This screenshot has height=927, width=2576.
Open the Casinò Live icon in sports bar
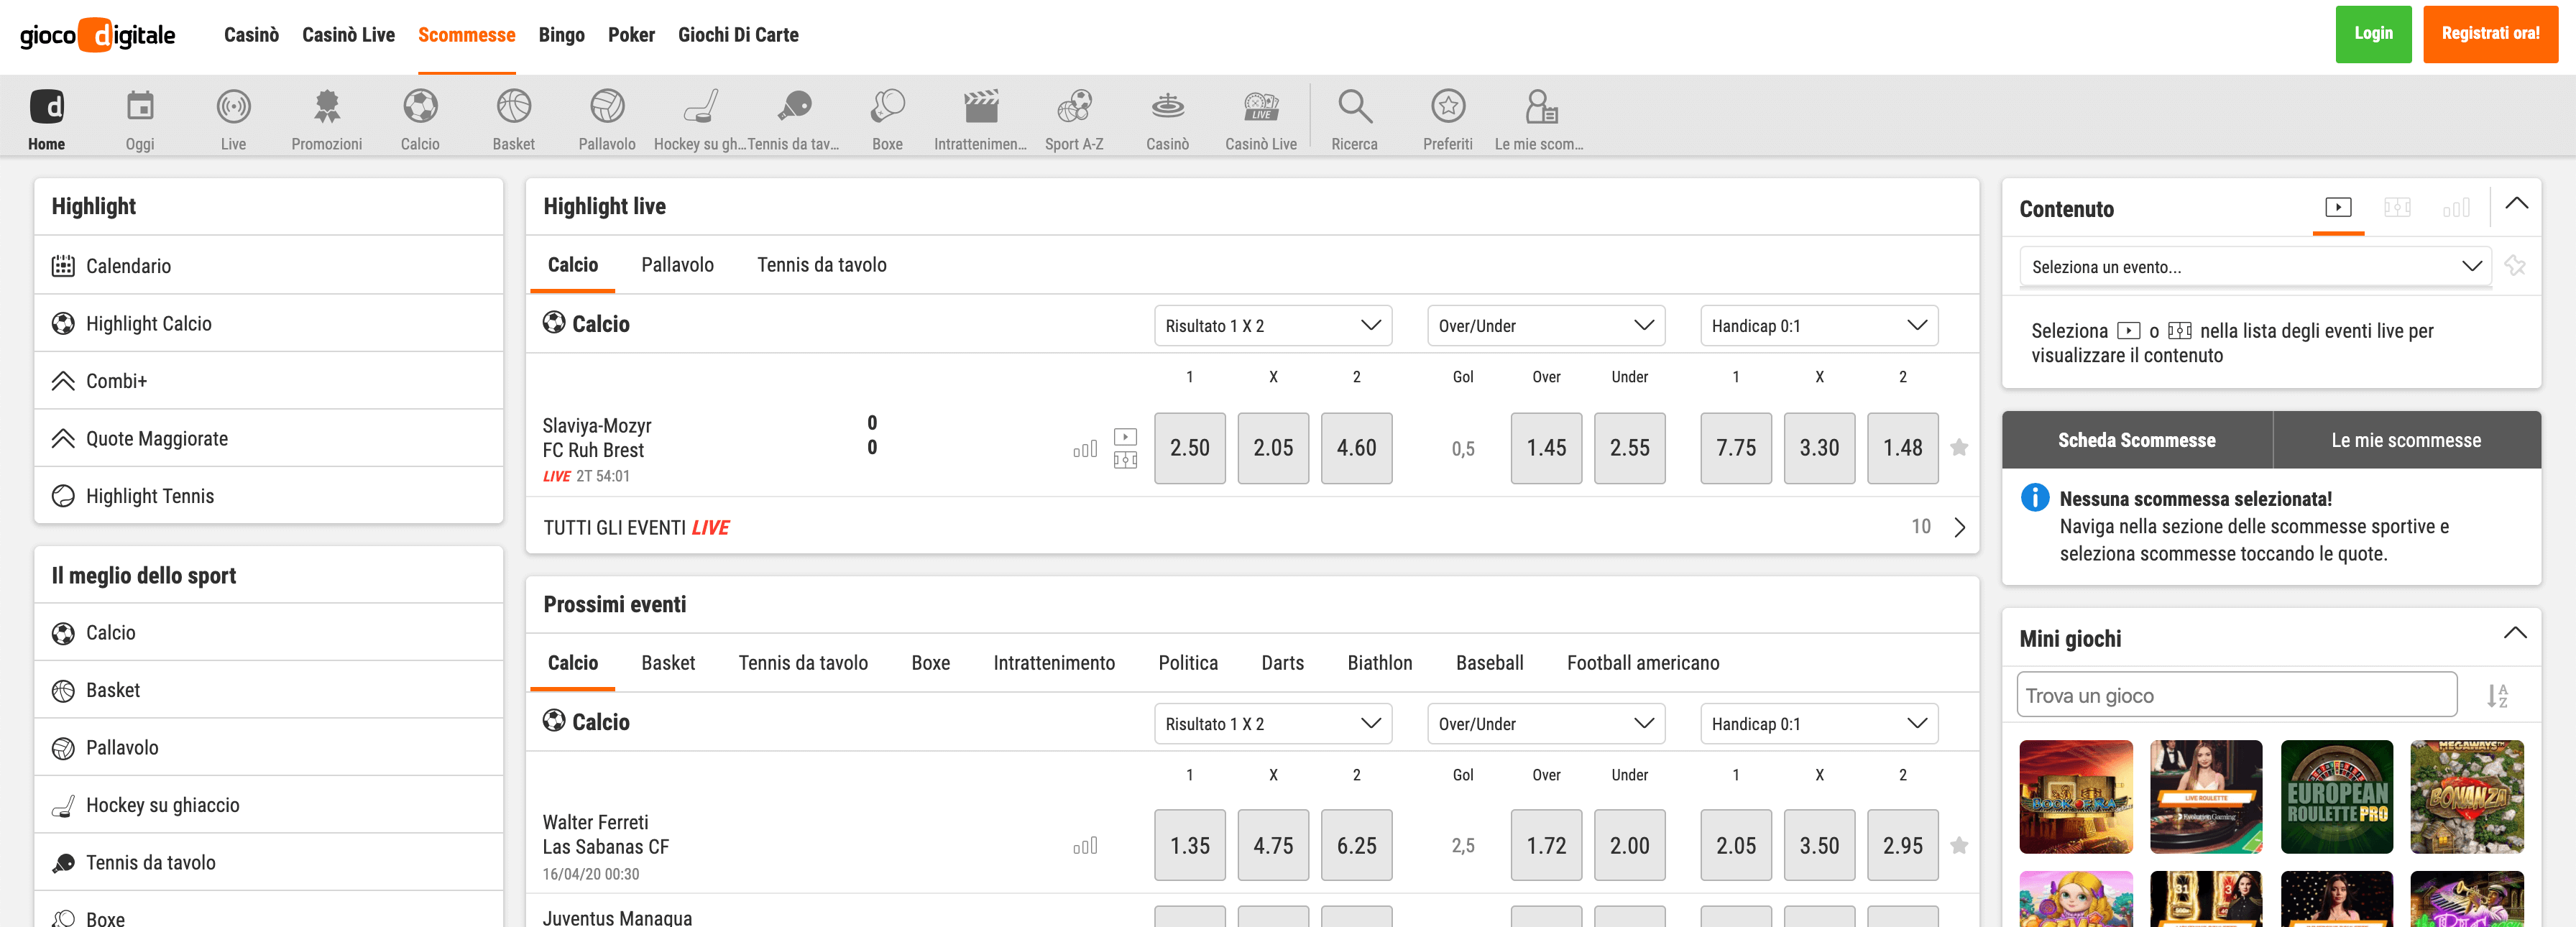[1261, 106]
